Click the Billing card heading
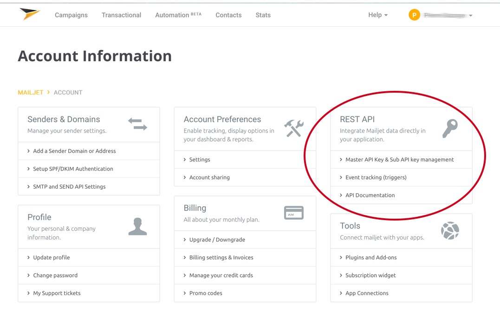The height and width of the screenshot is (316, 500). coord(195,208)
